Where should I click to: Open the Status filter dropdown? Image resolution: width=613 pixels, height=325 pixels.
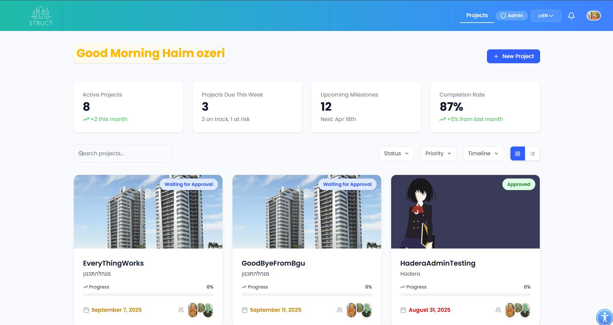pos(396,153)
